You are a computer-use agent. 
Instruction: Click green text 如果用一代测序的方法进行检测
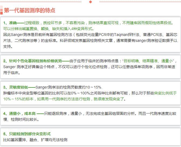pos(65,99)
